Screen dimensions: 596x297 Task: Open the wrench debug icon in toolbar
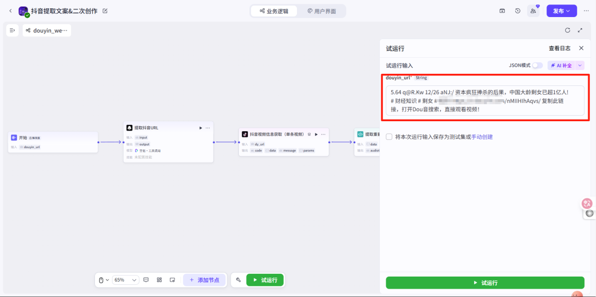tap(238, 280)
